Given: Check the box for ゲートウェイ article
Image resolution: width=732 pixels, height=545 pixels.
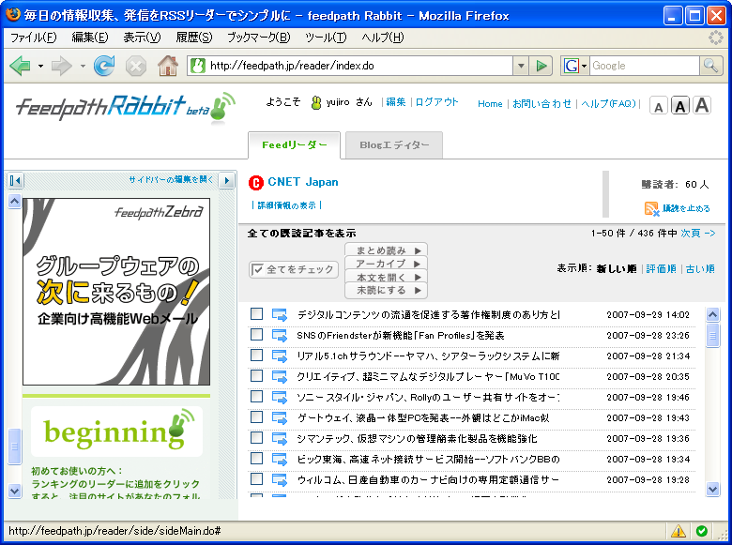Looking at the screenshot, I should coord(256,416).
